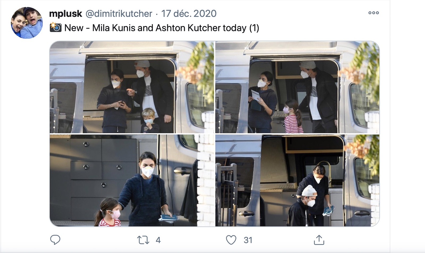Open photo of man in beanie bending forward

[x=297, y=180]
